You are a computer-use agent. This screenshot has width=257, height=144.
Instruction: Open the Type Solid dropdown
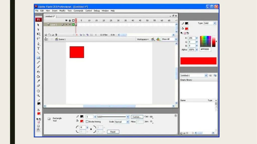[x=210, y=23]
